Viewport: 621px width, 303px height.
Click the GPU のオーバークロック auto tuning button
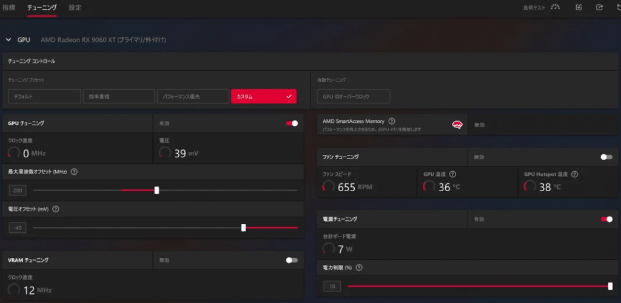click(354, 96)
